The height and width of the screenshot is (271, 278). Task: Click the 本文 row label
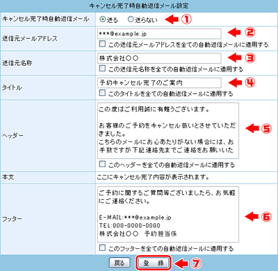point(8,177)
